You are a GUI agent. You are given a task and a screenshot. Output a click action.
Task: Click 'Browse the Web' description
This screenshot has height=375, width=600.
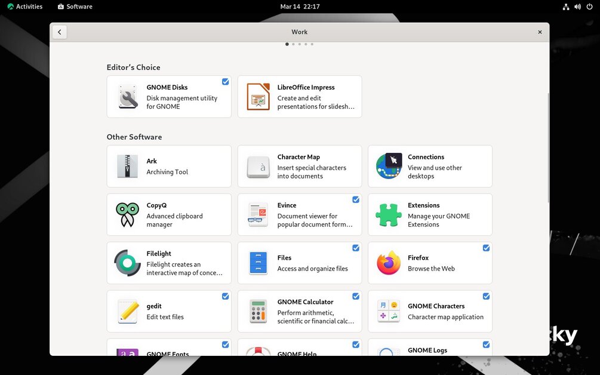click(431, 269)
